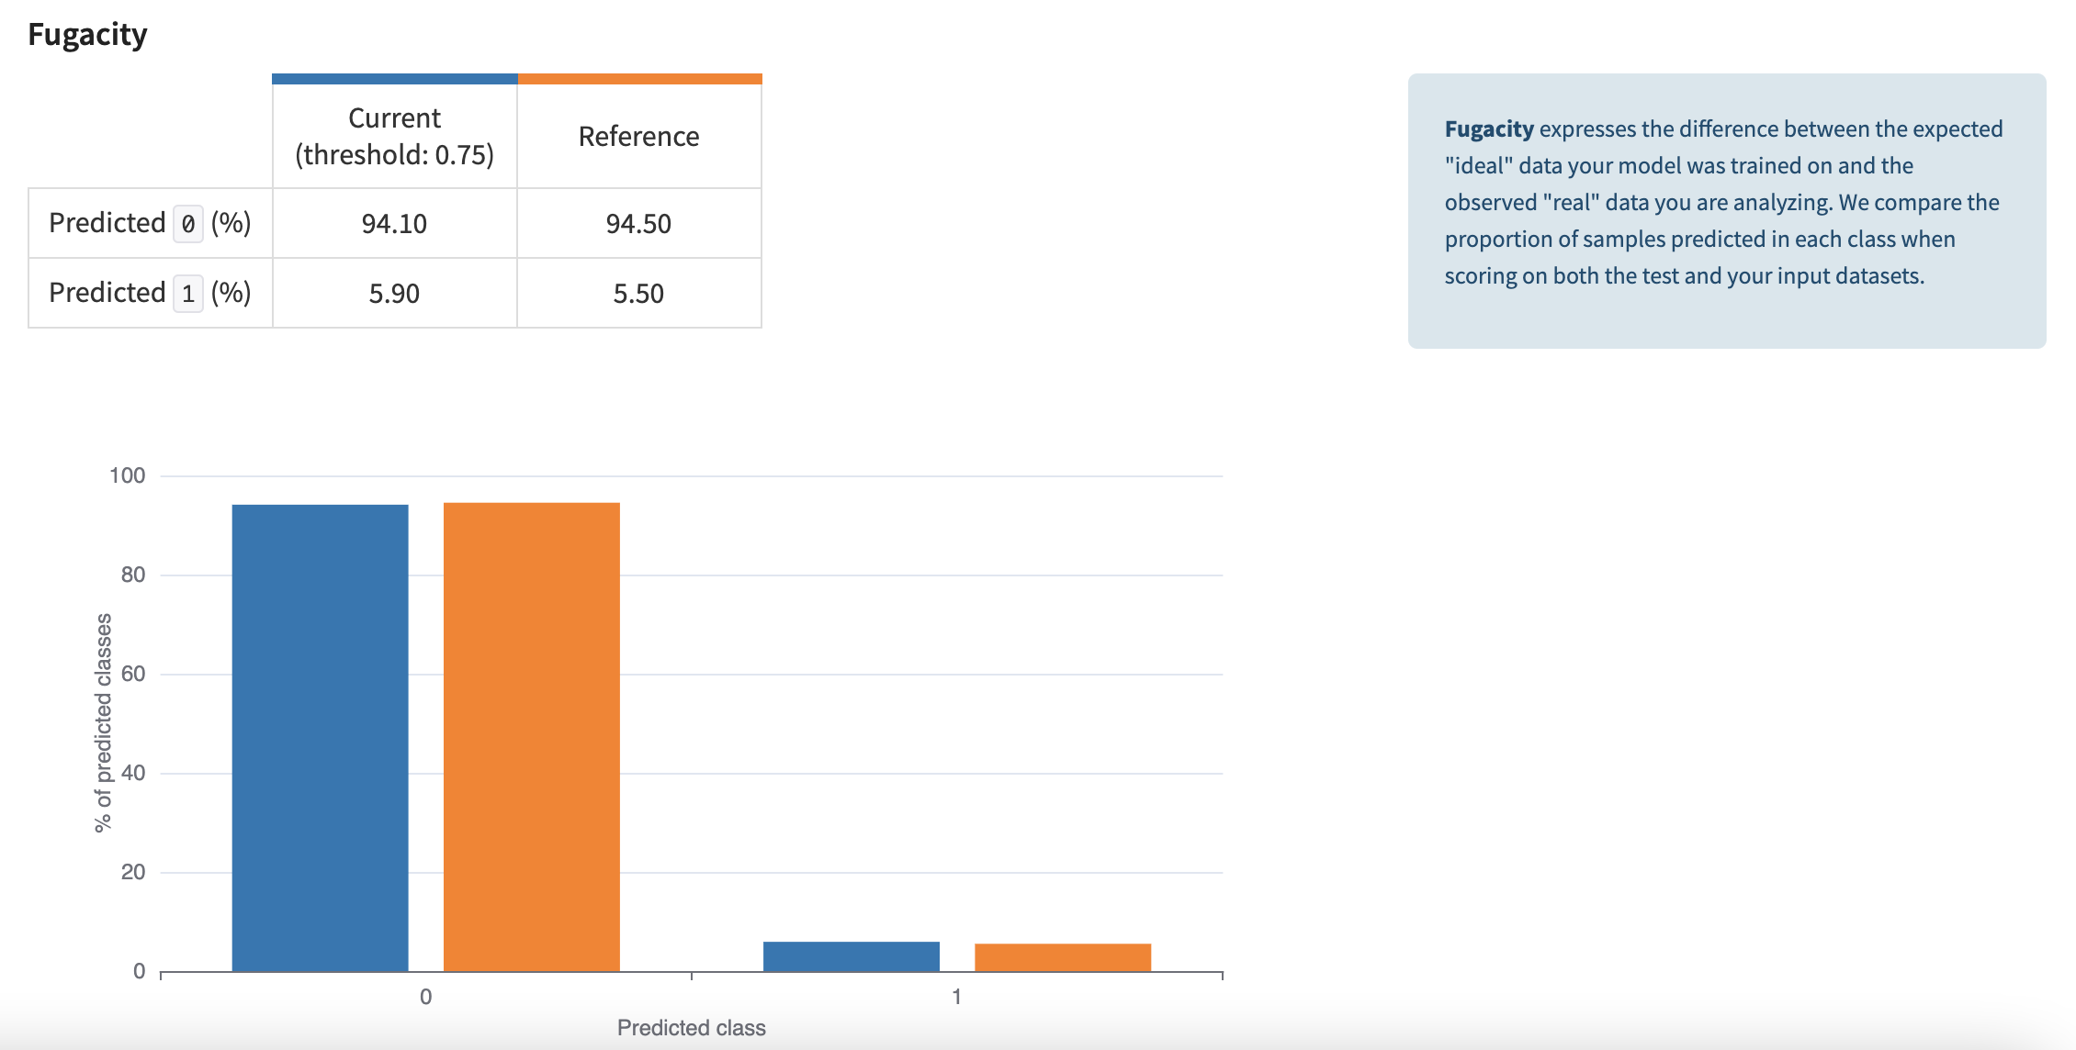This screenshot has width=2076, height=1050.
Task: Click the orange bar for class 0
Action: click(531, 736)
